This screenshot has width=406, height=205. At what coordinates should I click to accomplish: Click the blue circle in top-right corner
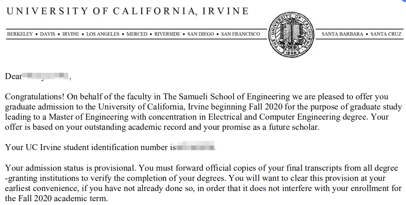pos(404,1)
